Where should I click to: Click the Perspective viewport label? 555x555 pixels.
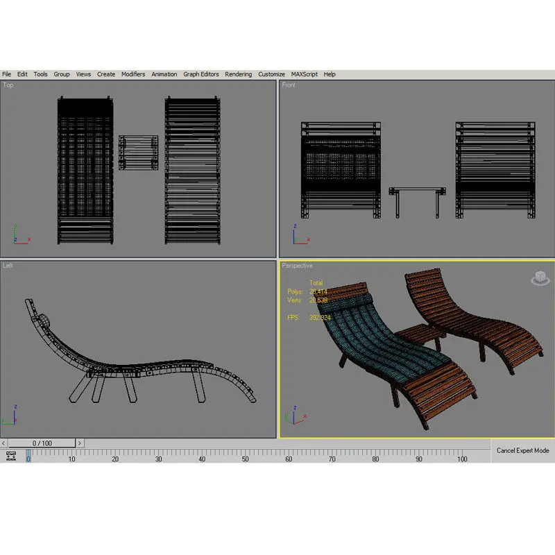pos(298,266)
